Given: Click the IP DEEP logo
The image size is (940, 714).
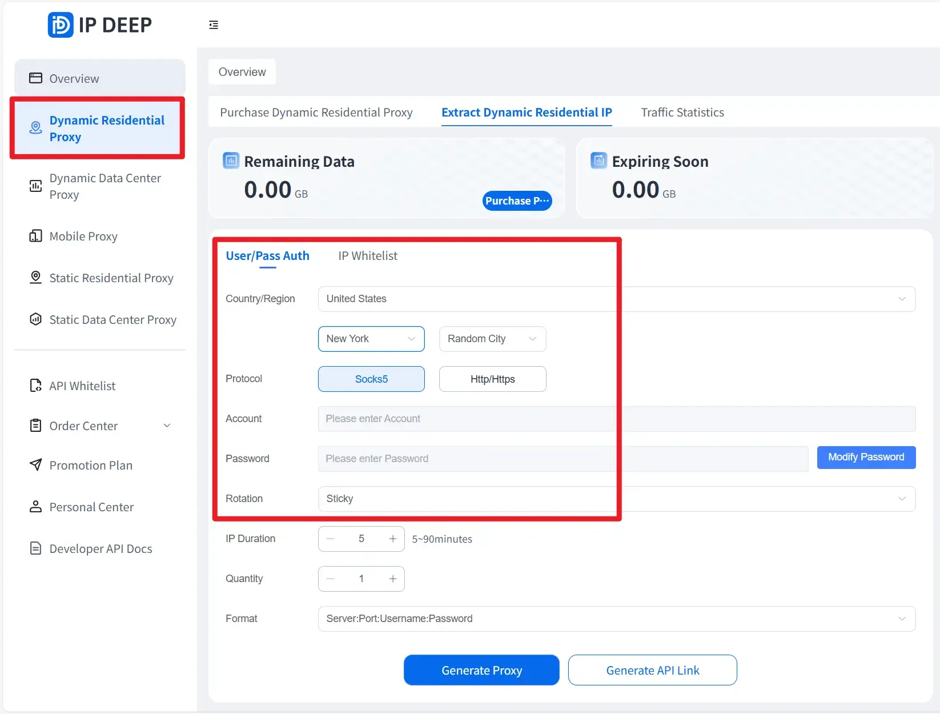Looking at the screenshot, I should [x=100, y=24].
